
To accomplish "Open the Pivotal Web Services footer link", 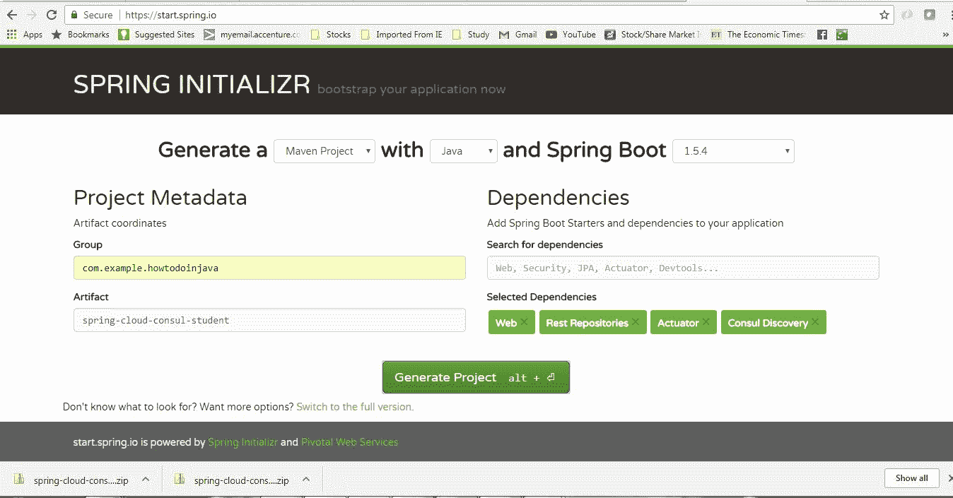I will 349,442.
